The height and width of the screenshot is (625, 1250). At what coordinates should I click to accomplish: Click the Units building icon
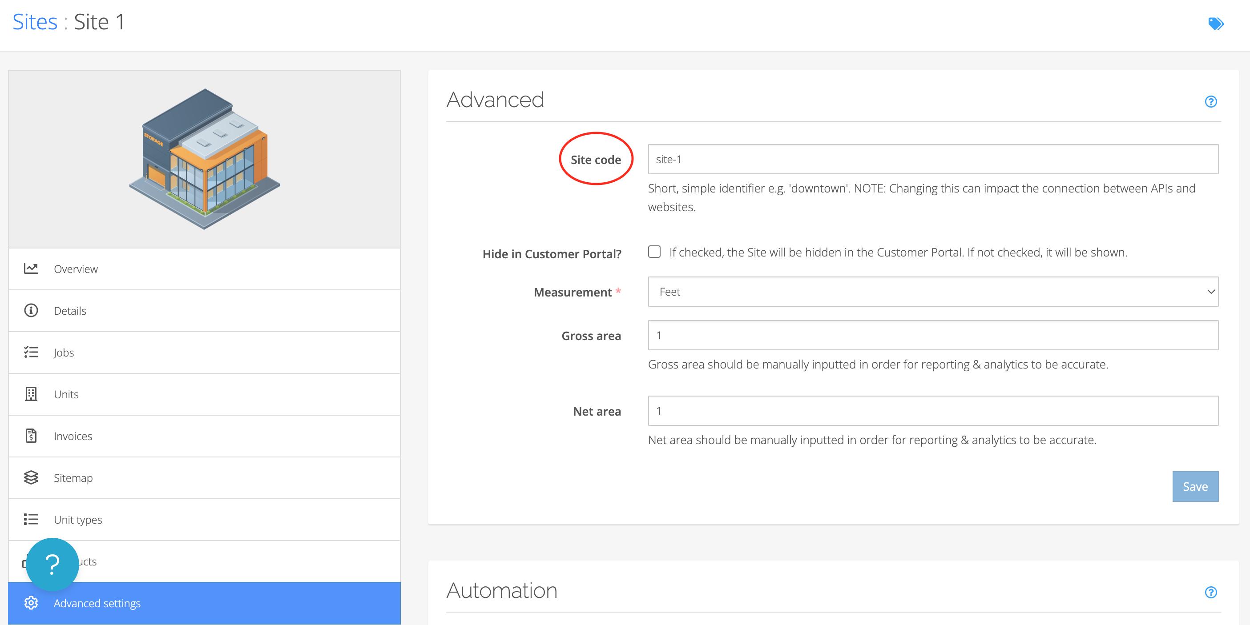31,394
